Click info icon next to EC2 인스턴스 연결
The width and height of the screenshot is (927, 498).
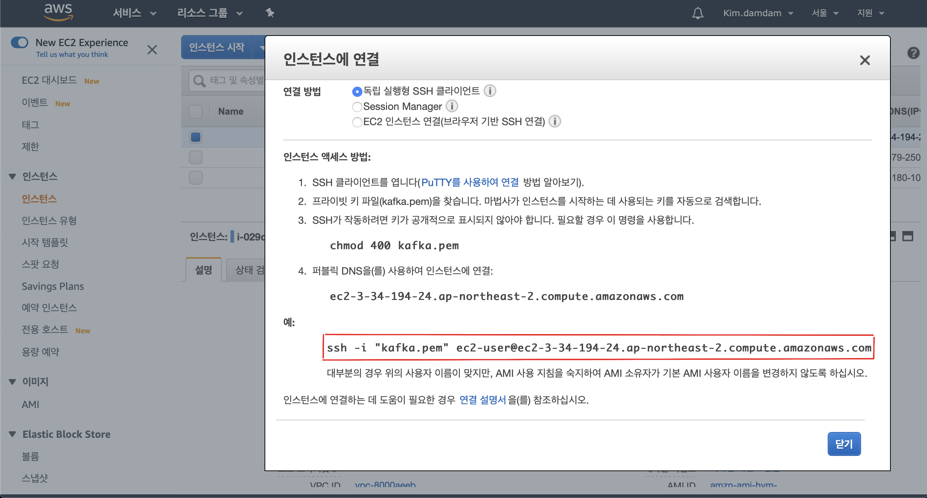(554, 121)
